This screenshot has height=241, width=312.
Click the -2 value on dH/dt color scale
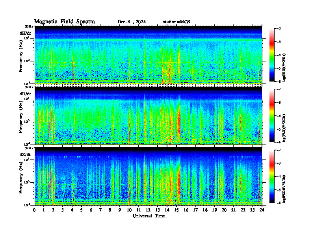[x=279, y=29]
